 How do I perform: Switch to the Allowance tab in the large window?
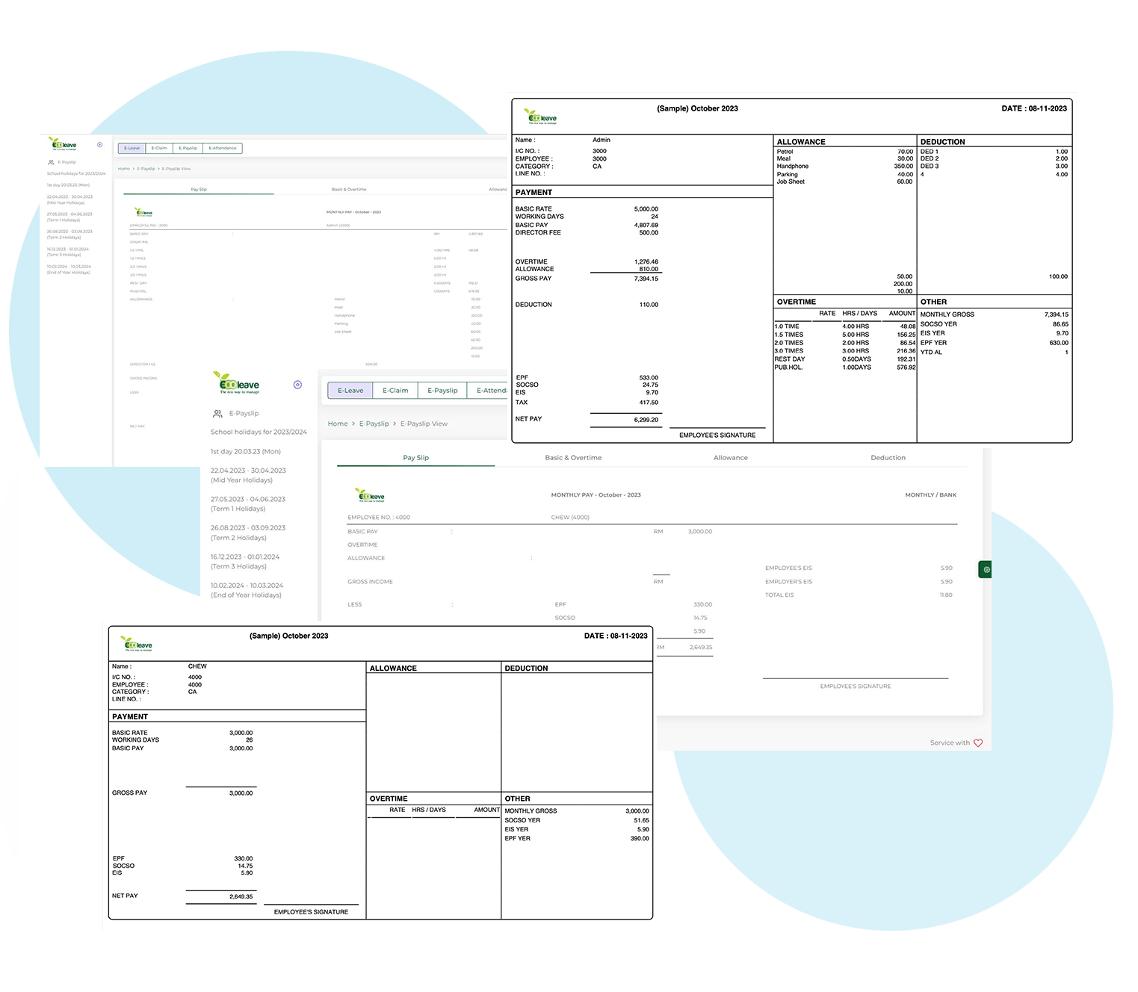tap(731, 457)
